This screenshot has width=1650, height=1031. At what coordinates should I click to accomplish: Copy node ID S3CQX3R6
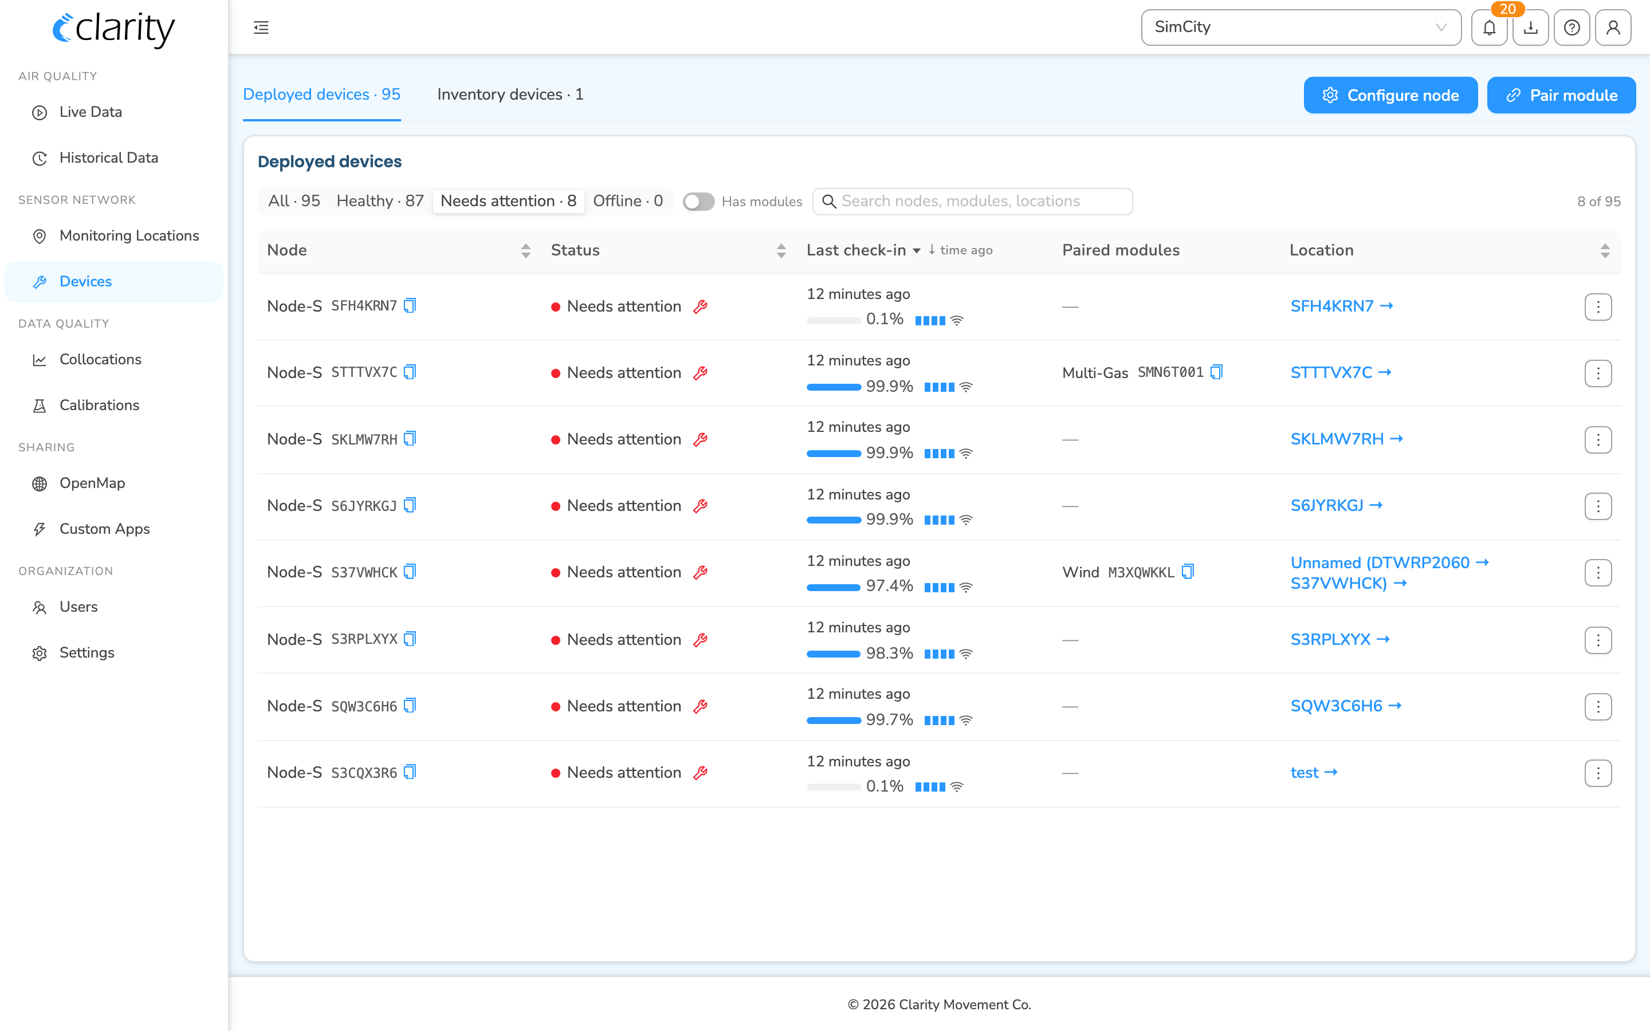[410, 772]
